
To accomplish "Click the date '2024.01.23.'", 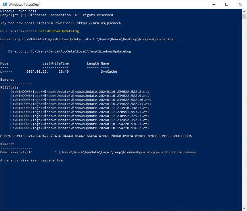I will point(37,71).
